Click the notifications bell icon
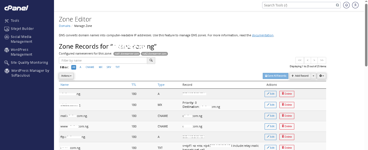This screenshot has height=150, width=368. 346,5
